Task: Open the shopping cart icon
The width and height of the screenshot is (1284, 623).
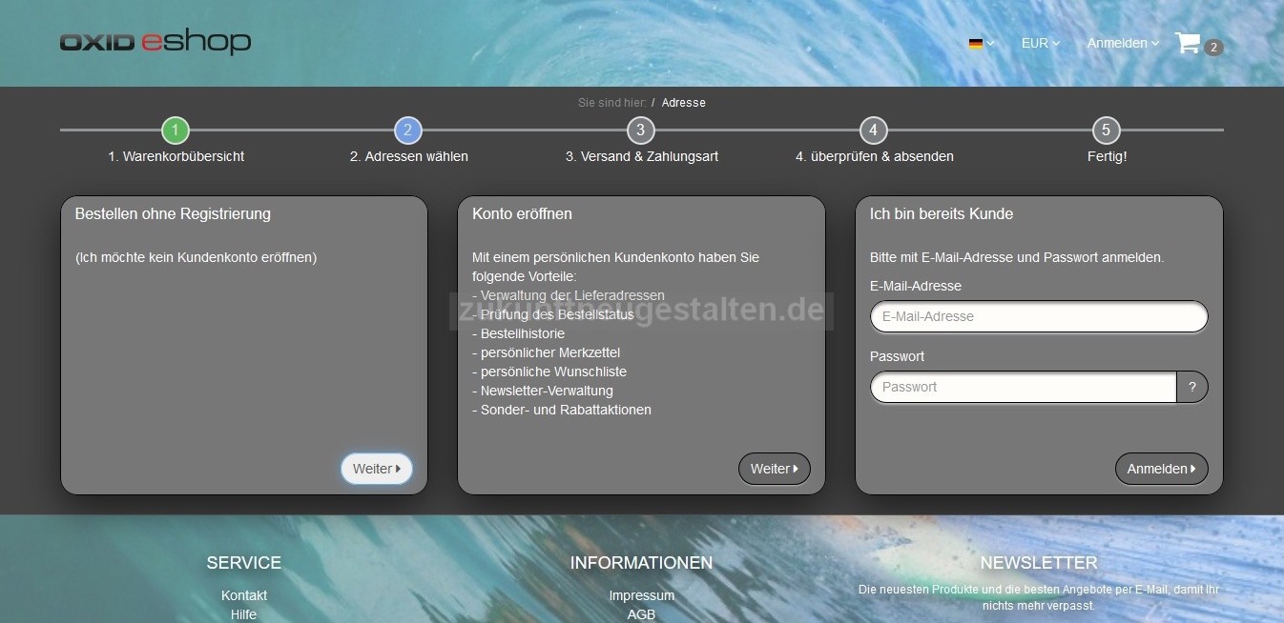Action: 1188,43
